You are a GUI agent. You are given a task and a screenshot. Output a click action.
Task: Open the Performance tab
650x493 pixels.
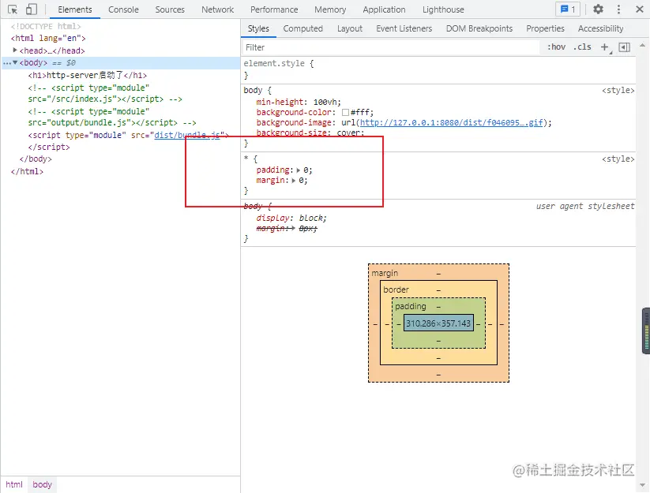274,9
